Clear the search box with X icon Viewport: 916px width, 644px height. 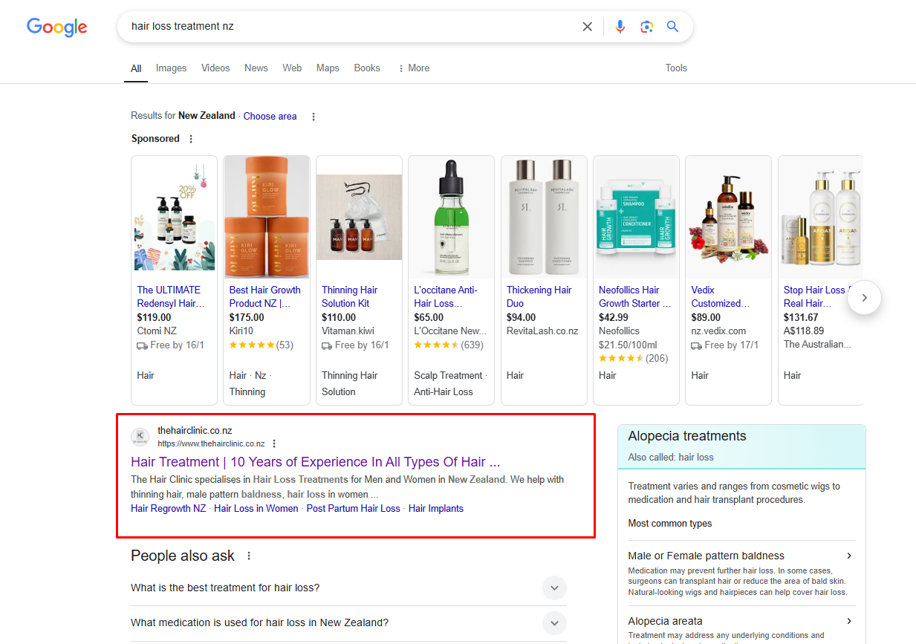(587, 27)
